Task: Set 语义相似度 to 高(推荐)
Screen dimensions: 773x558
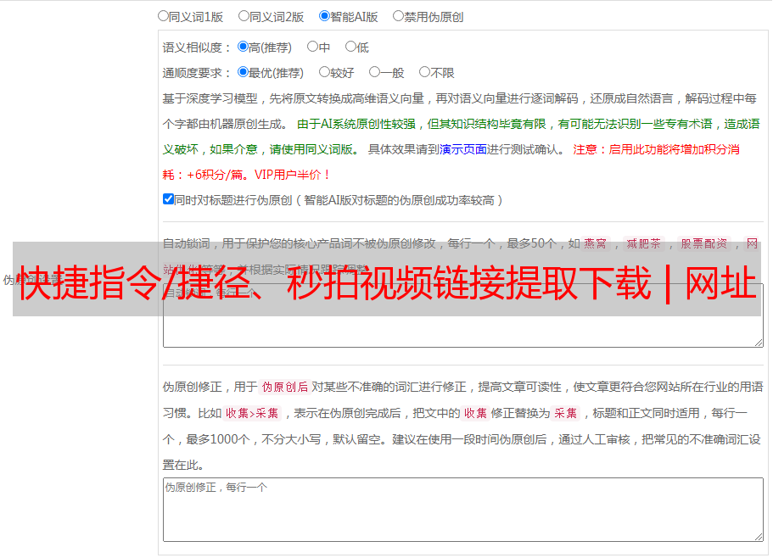Action: 243,47
